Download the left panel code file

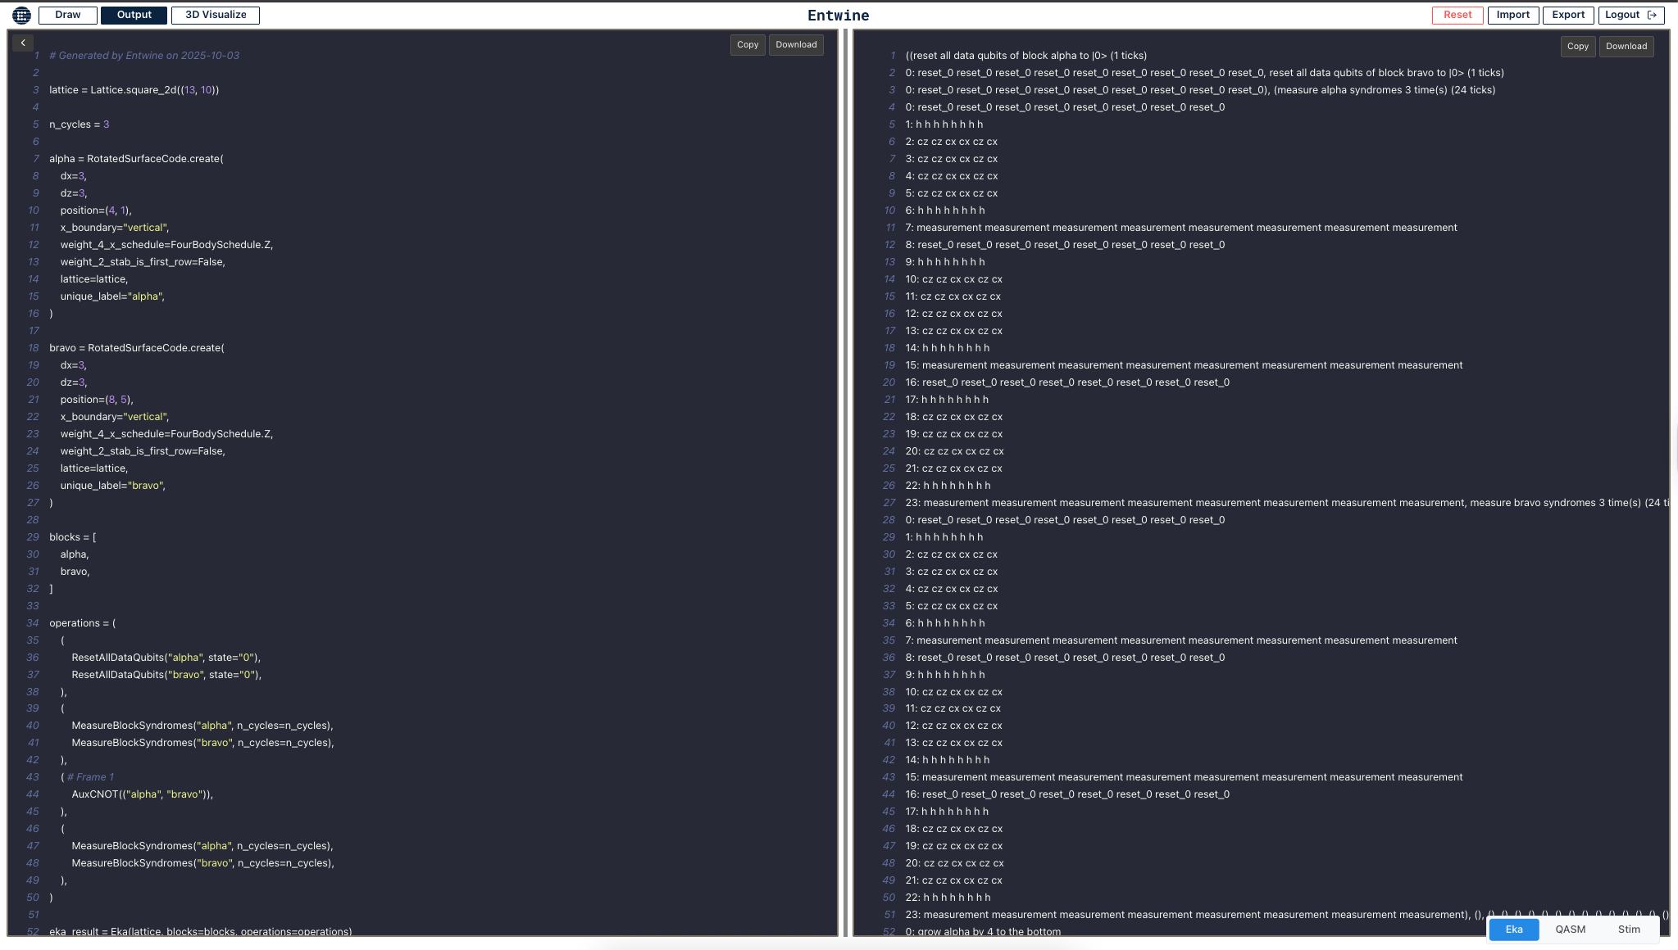click(795, 45)
